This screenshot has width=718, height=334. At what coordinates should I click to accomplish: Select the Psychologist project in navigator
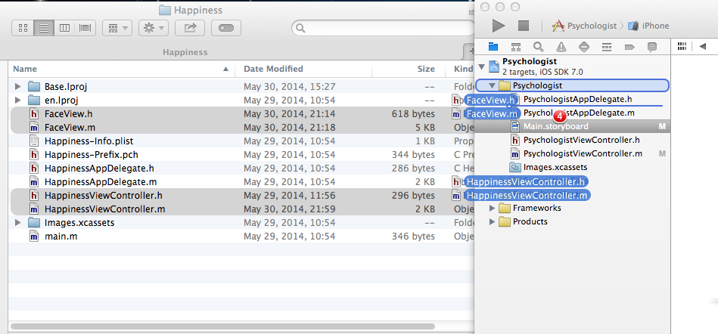click(572, 66)
